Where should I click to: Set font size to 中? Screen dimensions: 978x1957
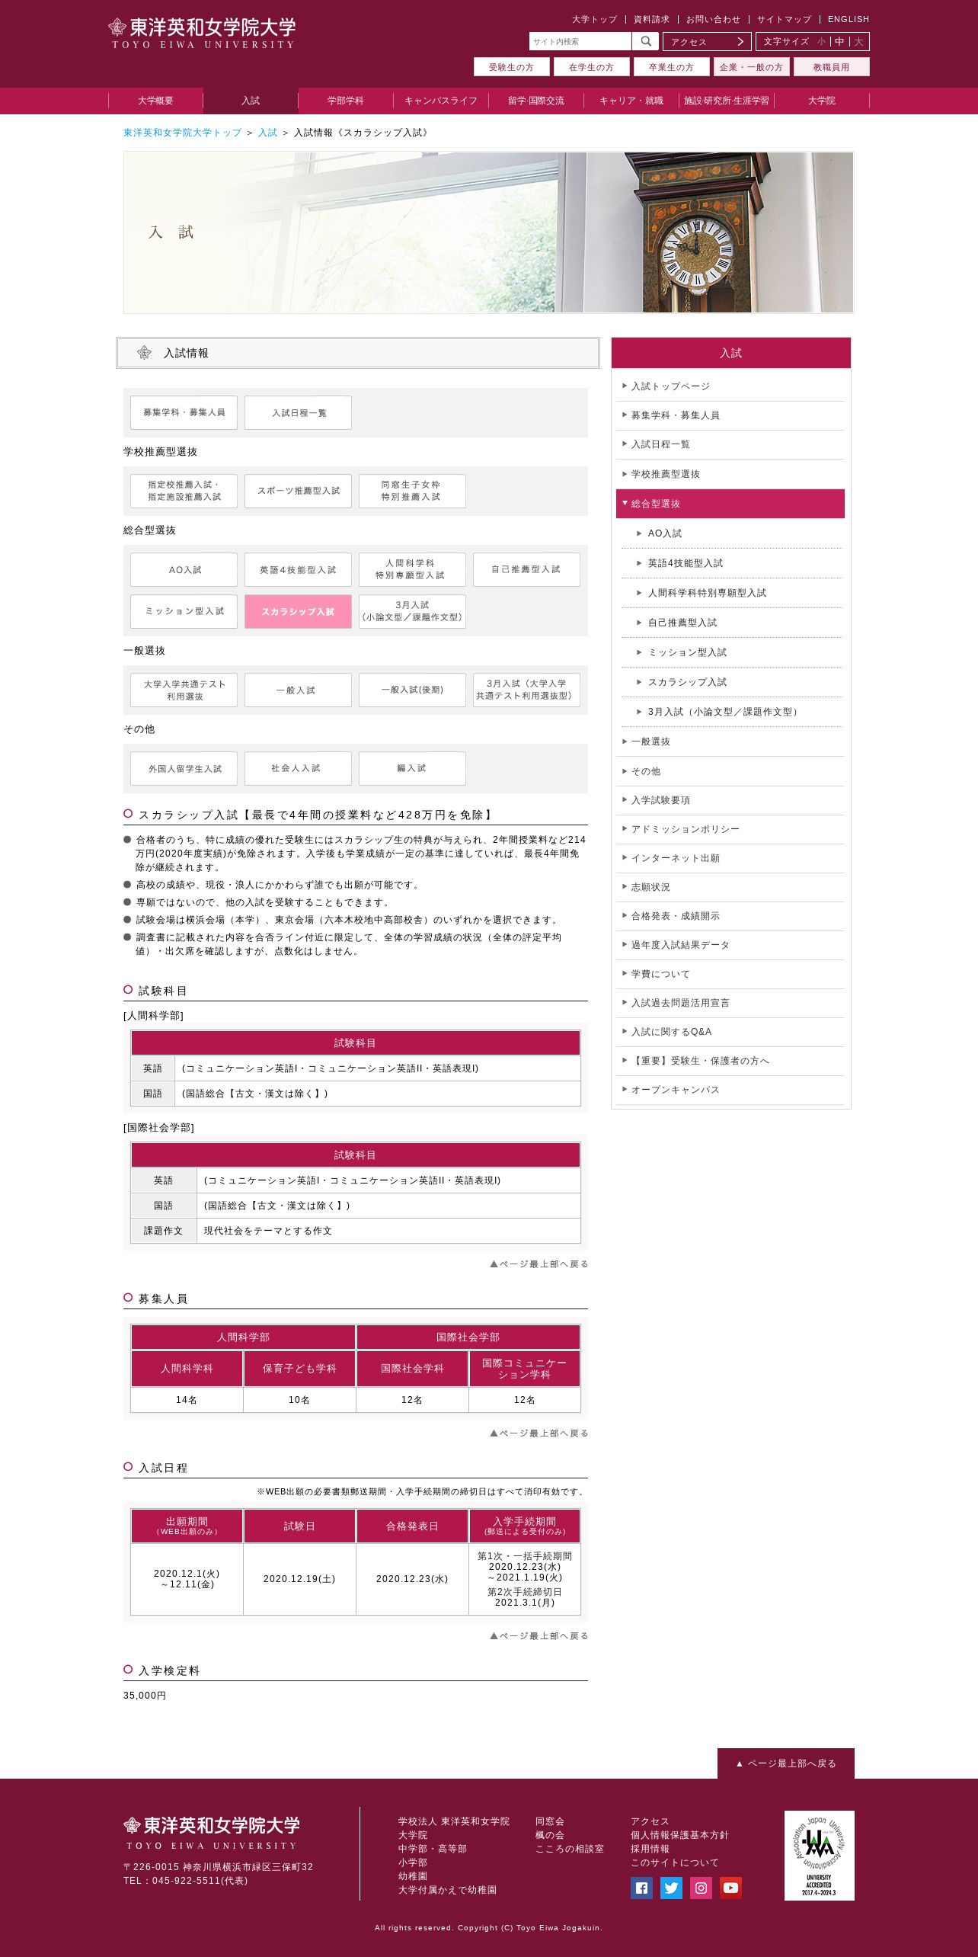click(x=839, y=42)
